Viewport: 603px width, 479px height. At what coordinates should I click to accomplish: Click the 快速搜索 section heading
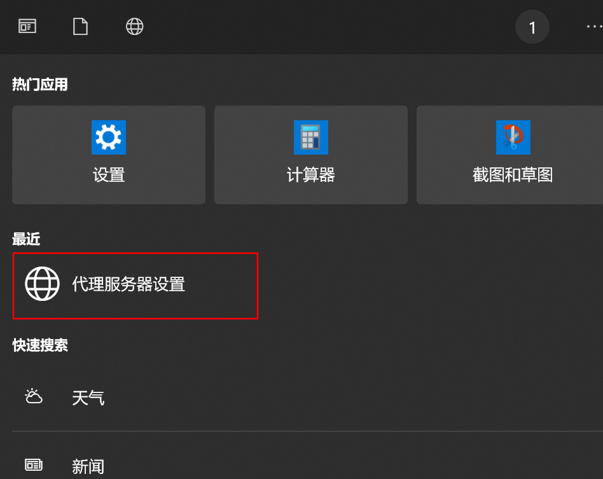point(40,345)
